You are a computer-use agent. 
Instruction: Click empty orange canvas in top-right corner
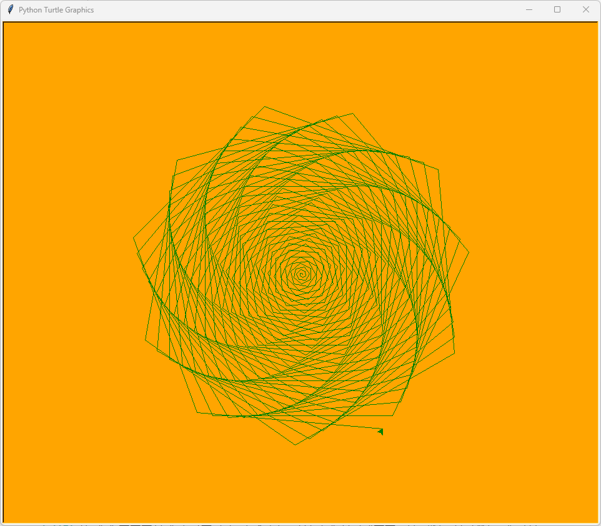point(562,56)
